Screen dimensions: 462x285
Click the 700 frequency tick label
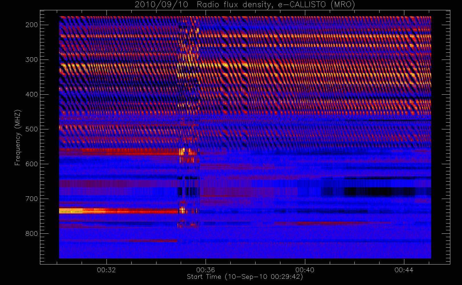(32, 199)
